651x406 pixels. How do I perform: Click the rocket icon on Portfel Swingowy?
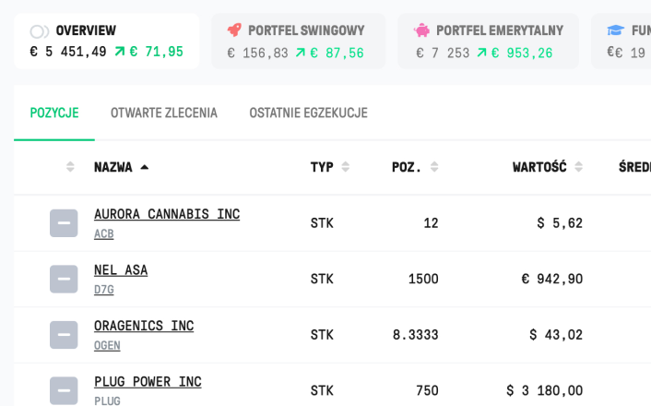(x=234, y=30)
